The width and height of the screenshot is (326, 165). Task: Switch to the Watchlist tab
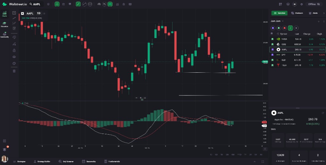(280, 13)
